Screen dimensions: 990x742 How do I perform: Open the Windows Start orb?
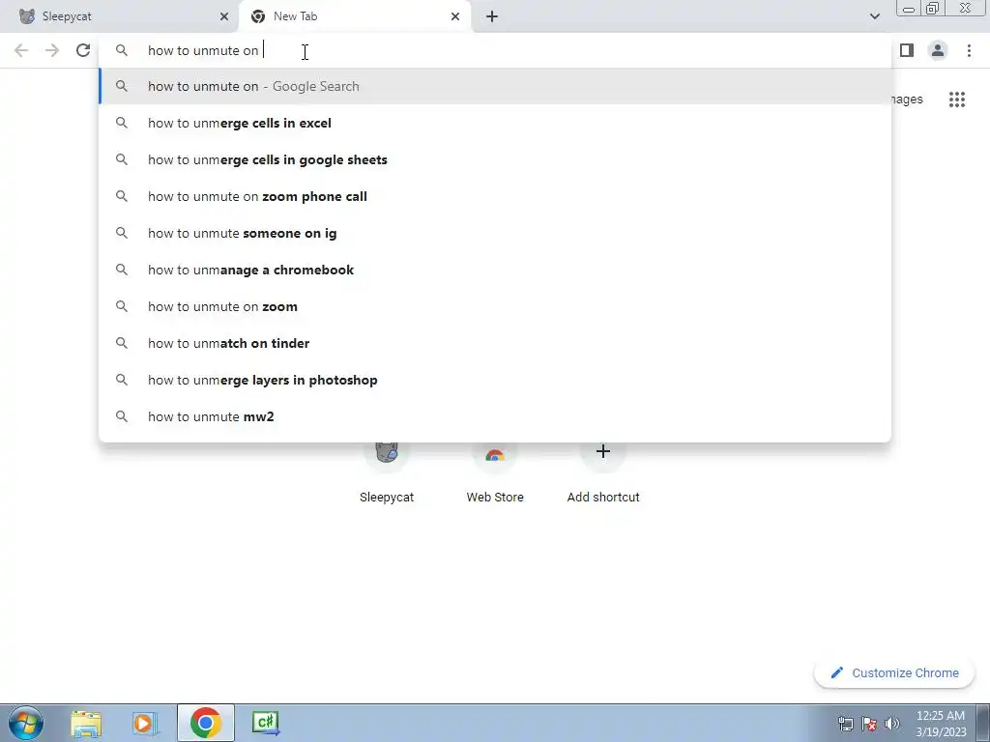(26, 723)
